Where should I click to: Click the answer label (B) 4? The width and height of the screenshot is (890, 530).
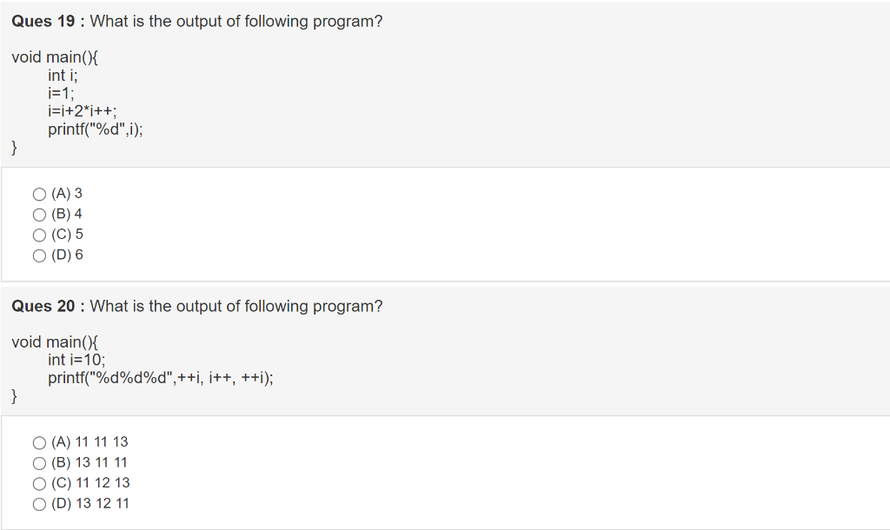click(x=65, y=214)
